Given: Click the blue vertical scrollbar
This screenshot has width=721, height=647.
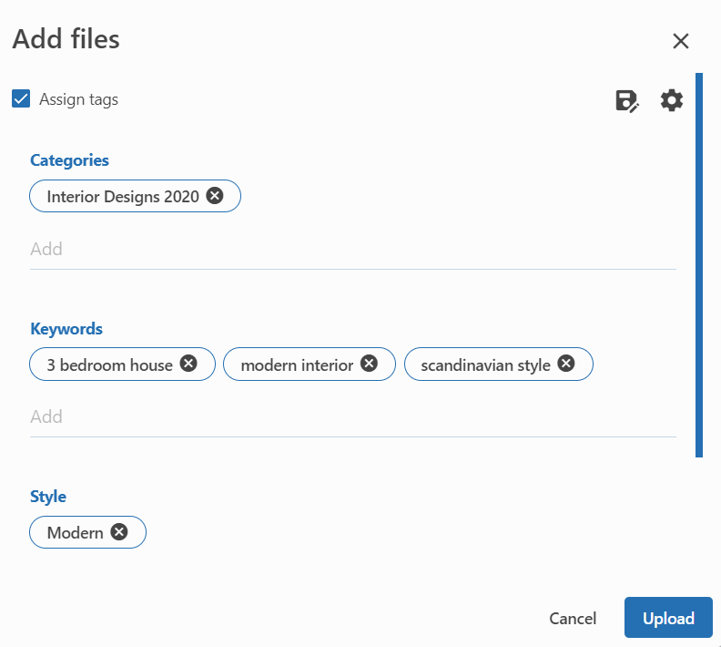Looking at the screenshot, I should (698, 264).
